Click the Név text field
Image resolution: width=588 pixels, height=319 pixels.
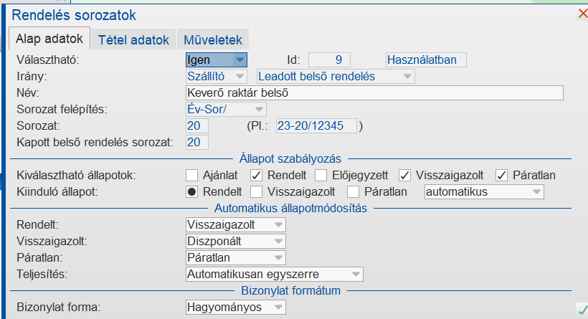pos(373,92)
